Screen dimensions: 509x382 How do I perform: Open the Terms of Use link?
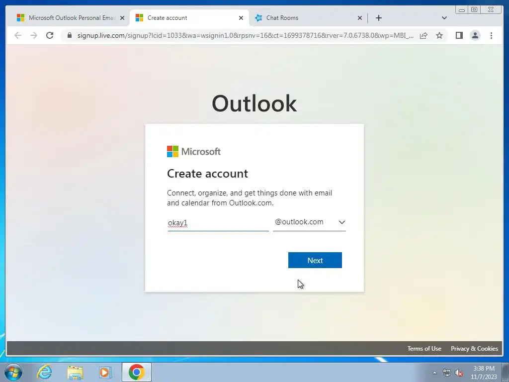(x=424, y=349)
